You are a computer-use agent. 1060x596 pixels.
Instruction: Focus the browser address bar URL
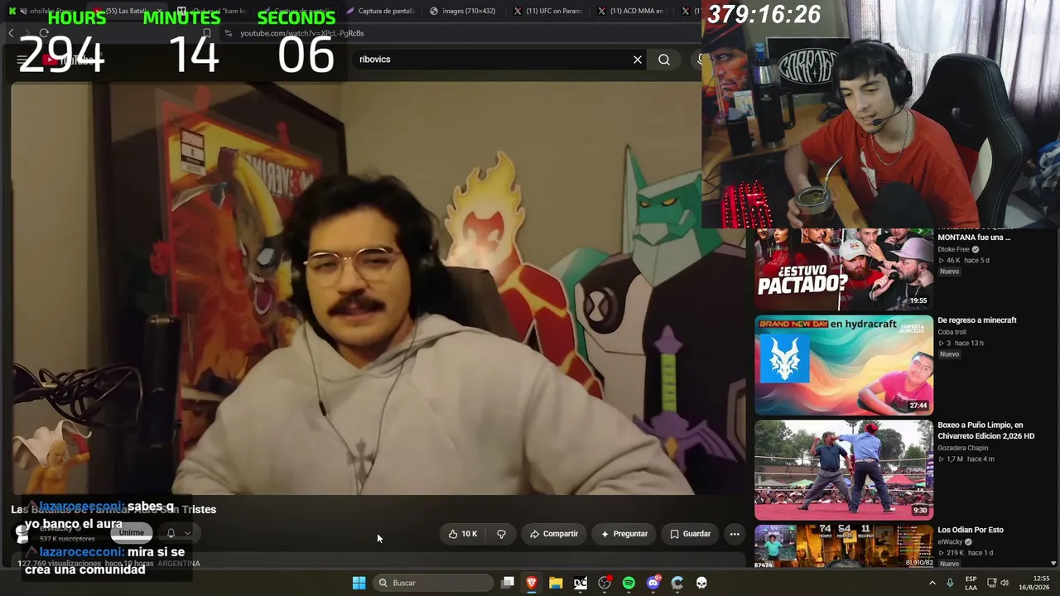pyautogui.click(x=302, y=33)
